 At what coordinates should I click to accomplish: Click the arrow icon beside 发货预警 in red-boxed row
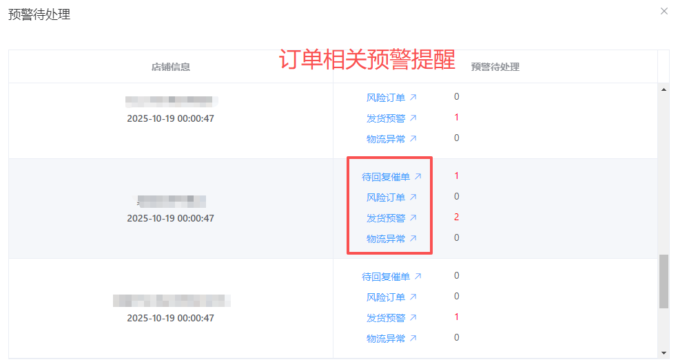click(x=413, y=218)
